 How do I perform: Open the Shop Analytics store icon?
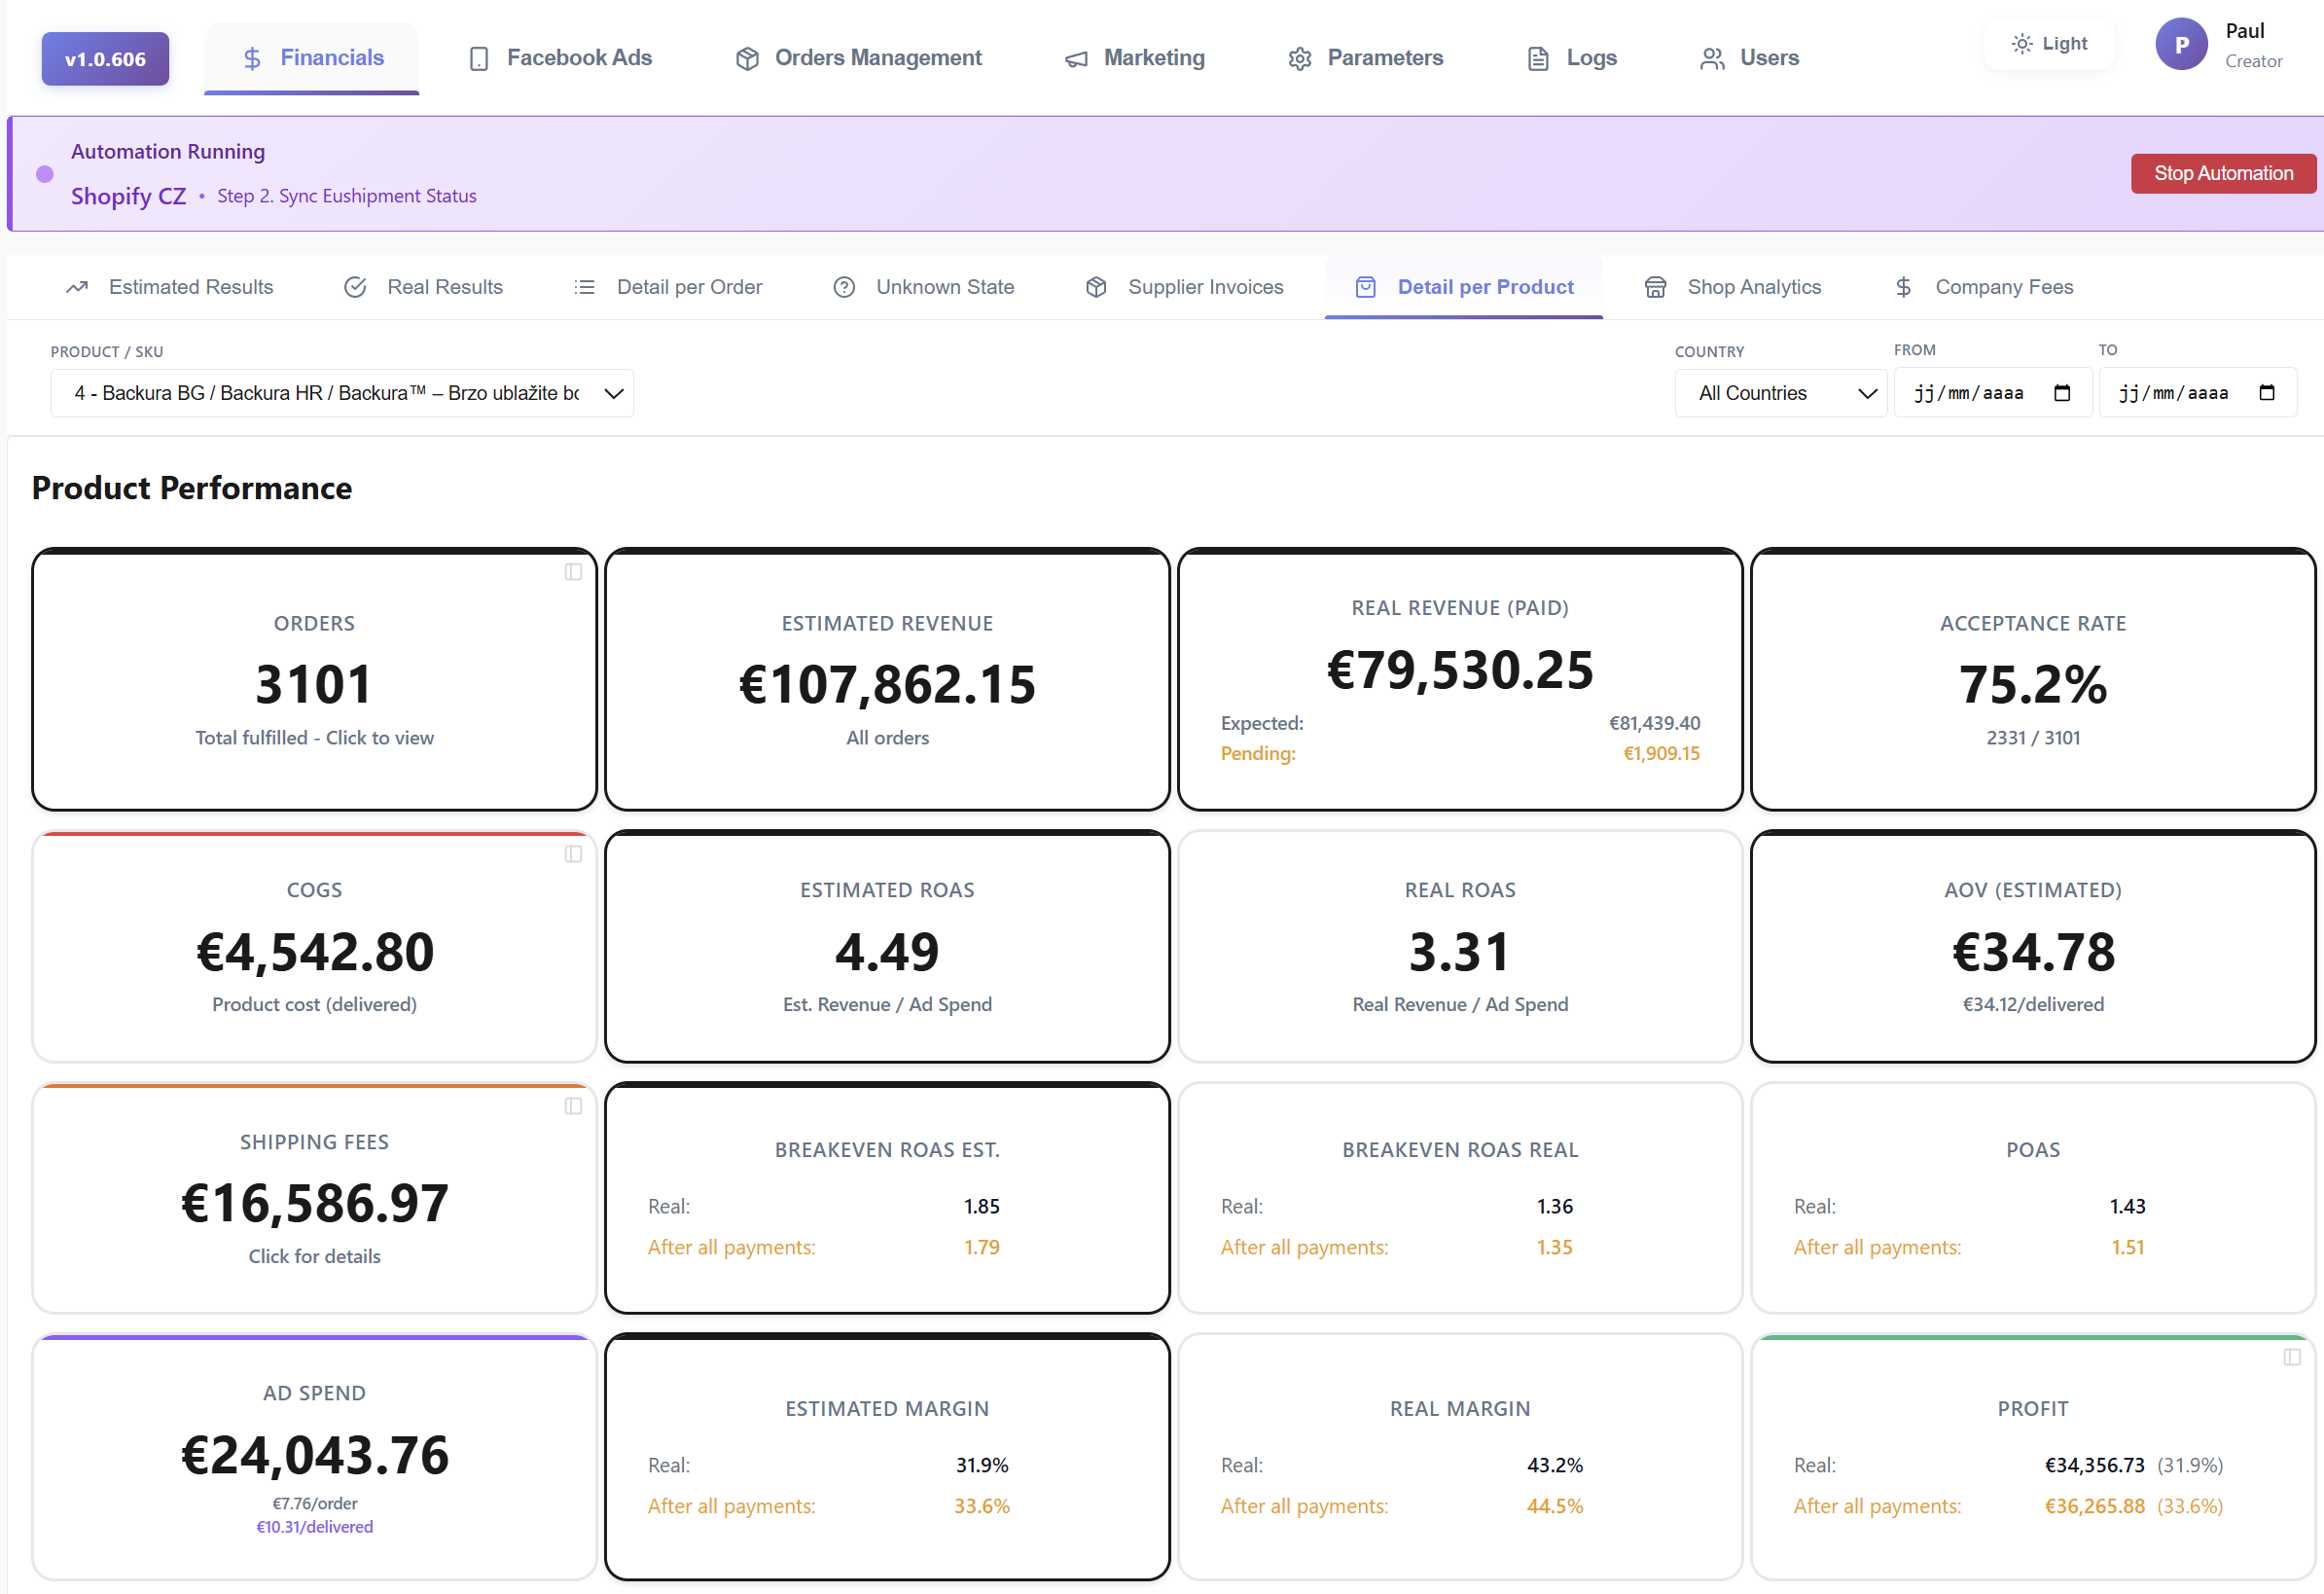click(1655, 287)
